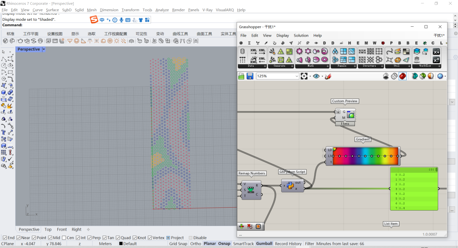458x248 pixels.
Task: Enable the Cen osnap checkbox
Action: [x=64, y=238]
